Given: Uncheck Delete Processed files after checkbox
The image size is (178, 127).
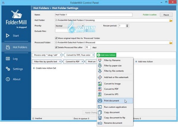Looking at the screenshot, I should [x=56, y=47].
